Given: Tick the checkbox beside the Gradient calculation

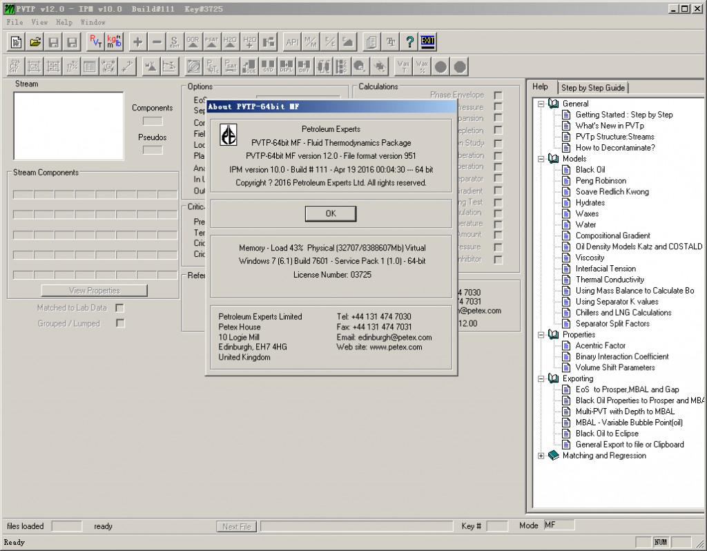Looking at the screenshot, I should pyautogui.click(x=498, y=191).
